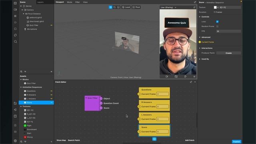Open Assets panel filter icon
Viewport: 256px width, 144px height.
pyautogui.click(x=25, y=142)
